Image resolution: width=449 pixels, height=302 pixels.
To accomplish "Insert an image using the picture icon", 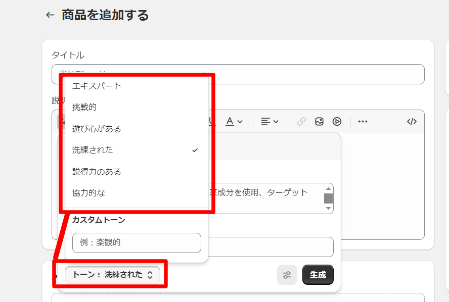I will point(319,121).
